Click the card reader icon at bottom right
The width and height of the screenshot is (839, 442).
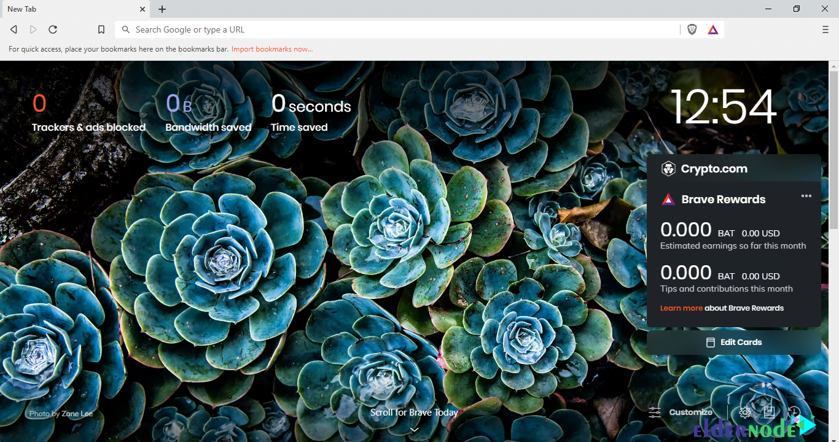[770, 412]
